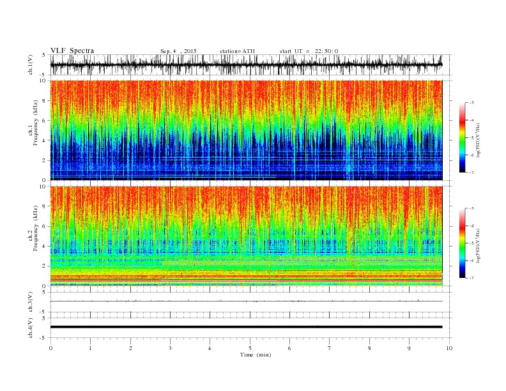Click the "start UT = 22:50:0" label

pyautogui.click(x=309, y=51)
